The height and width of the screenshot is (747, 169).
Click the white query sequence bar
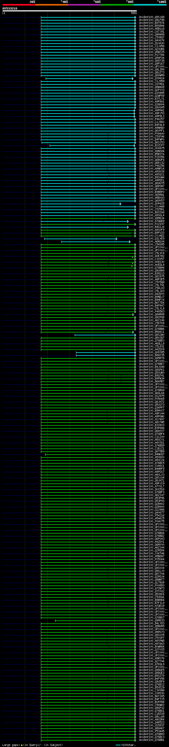point(70,11)
